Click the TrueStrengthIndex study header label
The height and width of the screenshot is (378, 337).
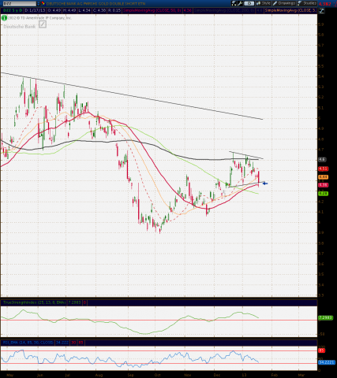click(x=34, y=302)
